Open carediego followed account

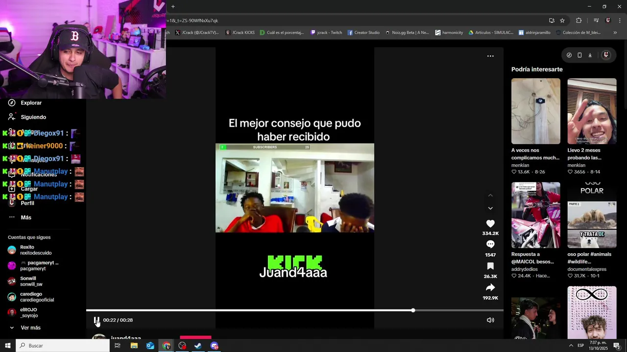click(x=31, y=297)
